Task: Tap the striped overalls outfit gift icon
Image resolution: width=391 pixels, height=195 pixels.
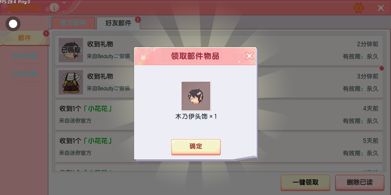Action: coord(71,82)
